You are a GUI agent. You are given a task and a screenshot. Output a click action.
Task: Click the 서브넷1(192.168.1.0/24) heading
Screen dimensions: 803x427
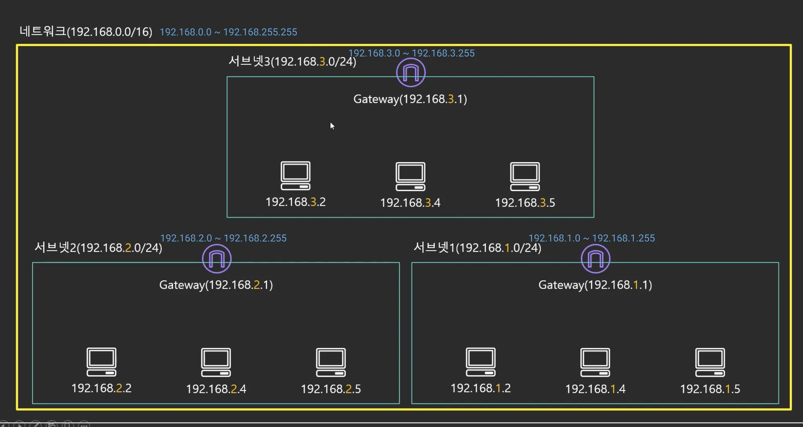477,248
